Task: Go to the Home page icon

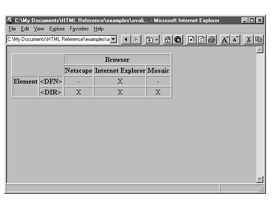Action: pos(168,40)
